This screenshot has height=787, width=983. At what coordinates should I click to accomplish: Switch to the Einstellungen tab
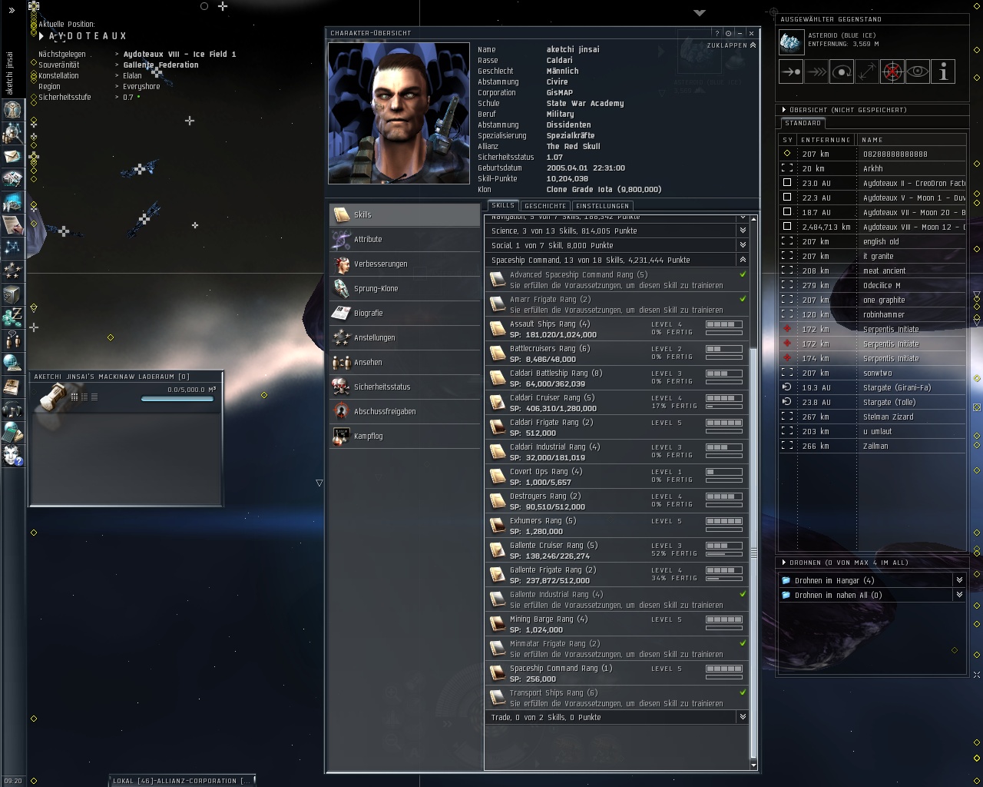[x=602, y=206]
